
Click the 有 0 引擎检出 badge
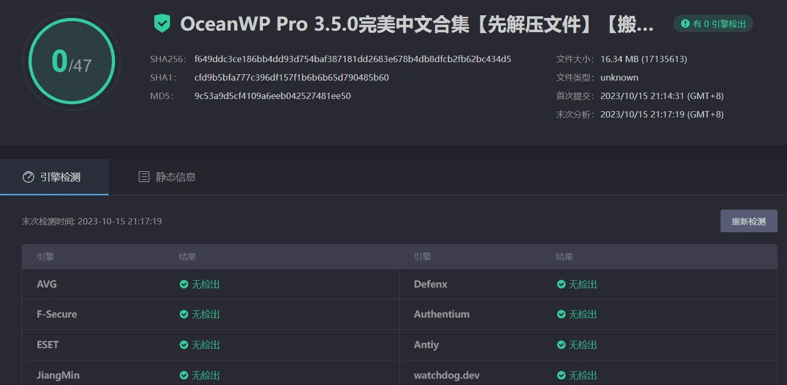[x=713, y=24]
